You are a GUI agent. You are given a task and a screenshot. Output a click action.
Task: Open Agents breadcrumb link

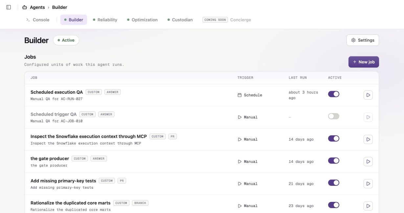click(37, 7)
